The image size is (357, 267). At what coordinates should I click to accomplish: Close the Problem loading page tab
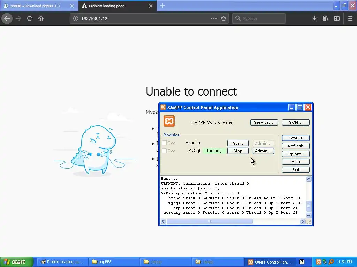point(151,6)
